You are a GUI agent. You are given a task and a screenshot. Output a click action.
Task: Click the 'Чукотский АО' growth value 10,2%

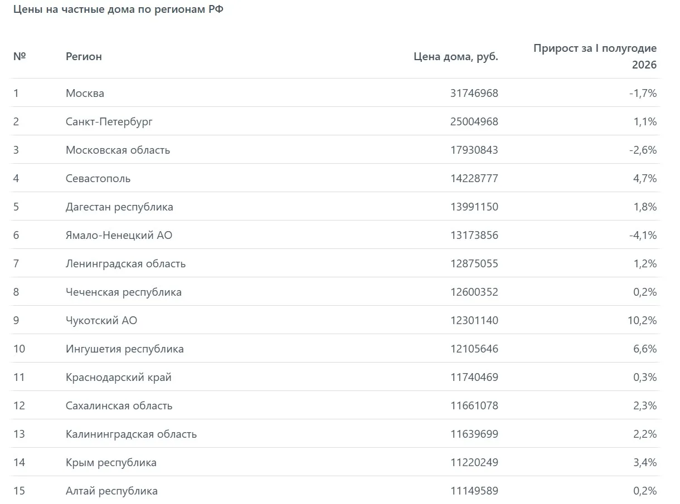pyautogui.click(x=642, y=320)
